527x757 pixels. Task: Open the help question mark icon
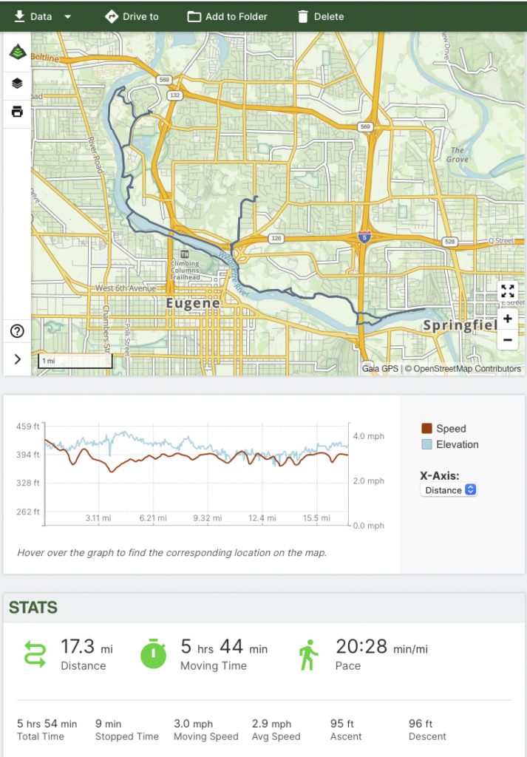[17, 331]
